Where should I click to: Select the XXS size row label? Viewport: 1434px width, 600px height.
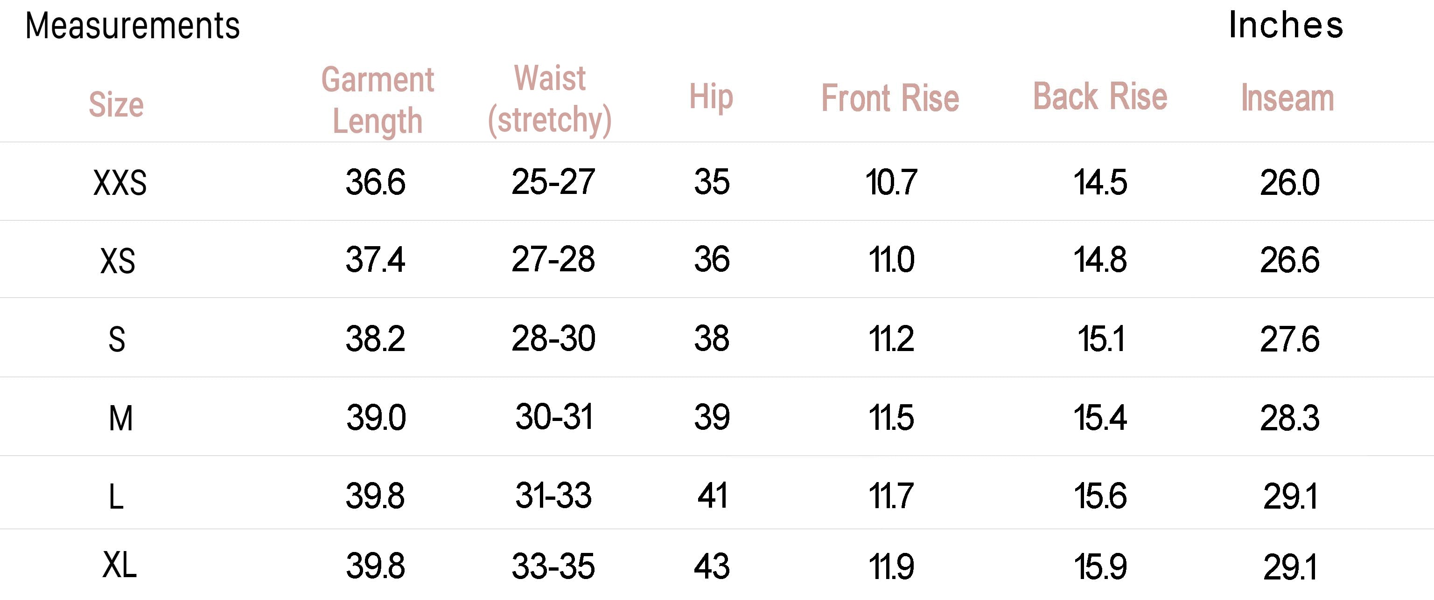[x=119, y=183]
